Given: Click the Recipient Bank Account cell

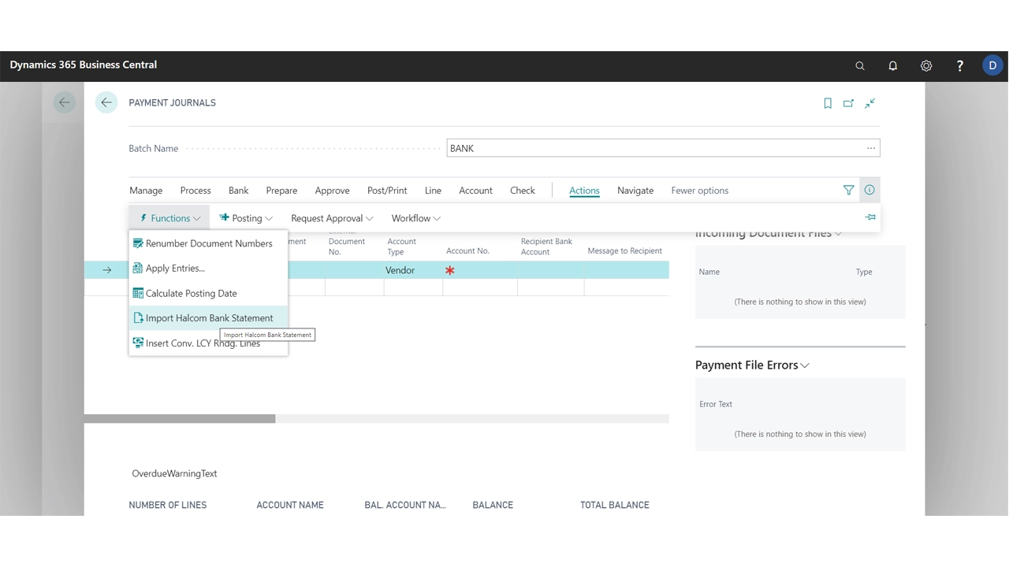Looking at the screenshot, I should click(x=551, y=270).
